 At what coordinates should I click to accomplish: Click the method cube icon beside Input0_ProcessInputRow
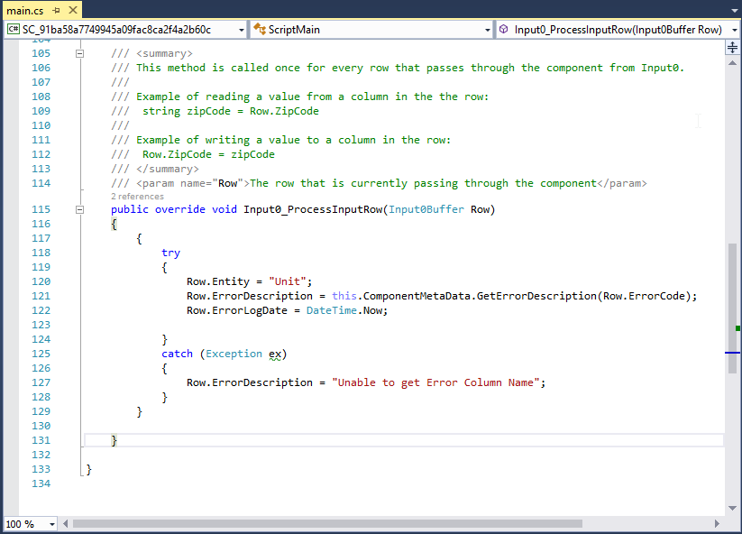click(x=504, y=30)
